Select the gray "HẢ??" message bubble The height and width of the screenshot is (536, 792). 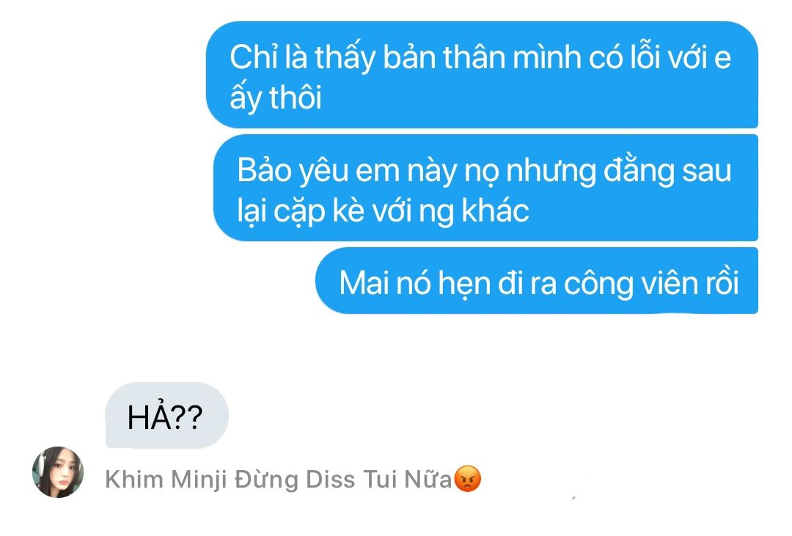[166, 415]
